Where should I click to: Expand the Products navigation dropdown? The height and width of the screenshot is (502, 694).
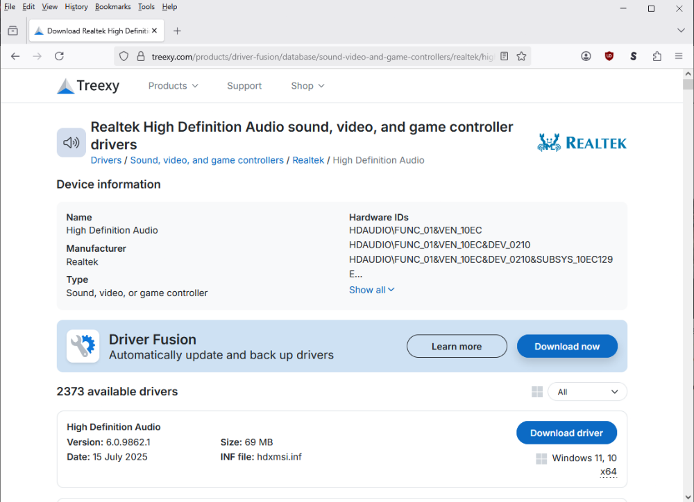point(173,86)
